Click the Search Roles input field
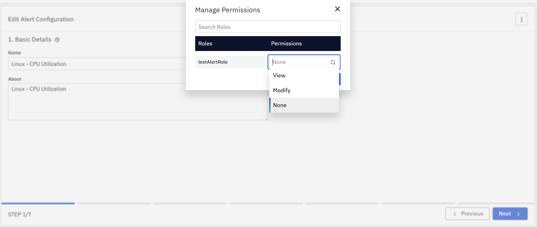The image size is (537, 227). click(x=268, y=27)
